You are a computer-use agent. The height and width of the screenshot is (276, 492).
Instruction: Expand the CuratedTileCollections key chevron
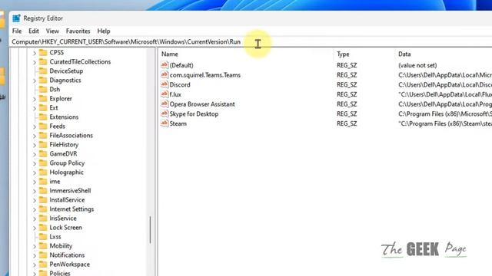click(35, 63)
